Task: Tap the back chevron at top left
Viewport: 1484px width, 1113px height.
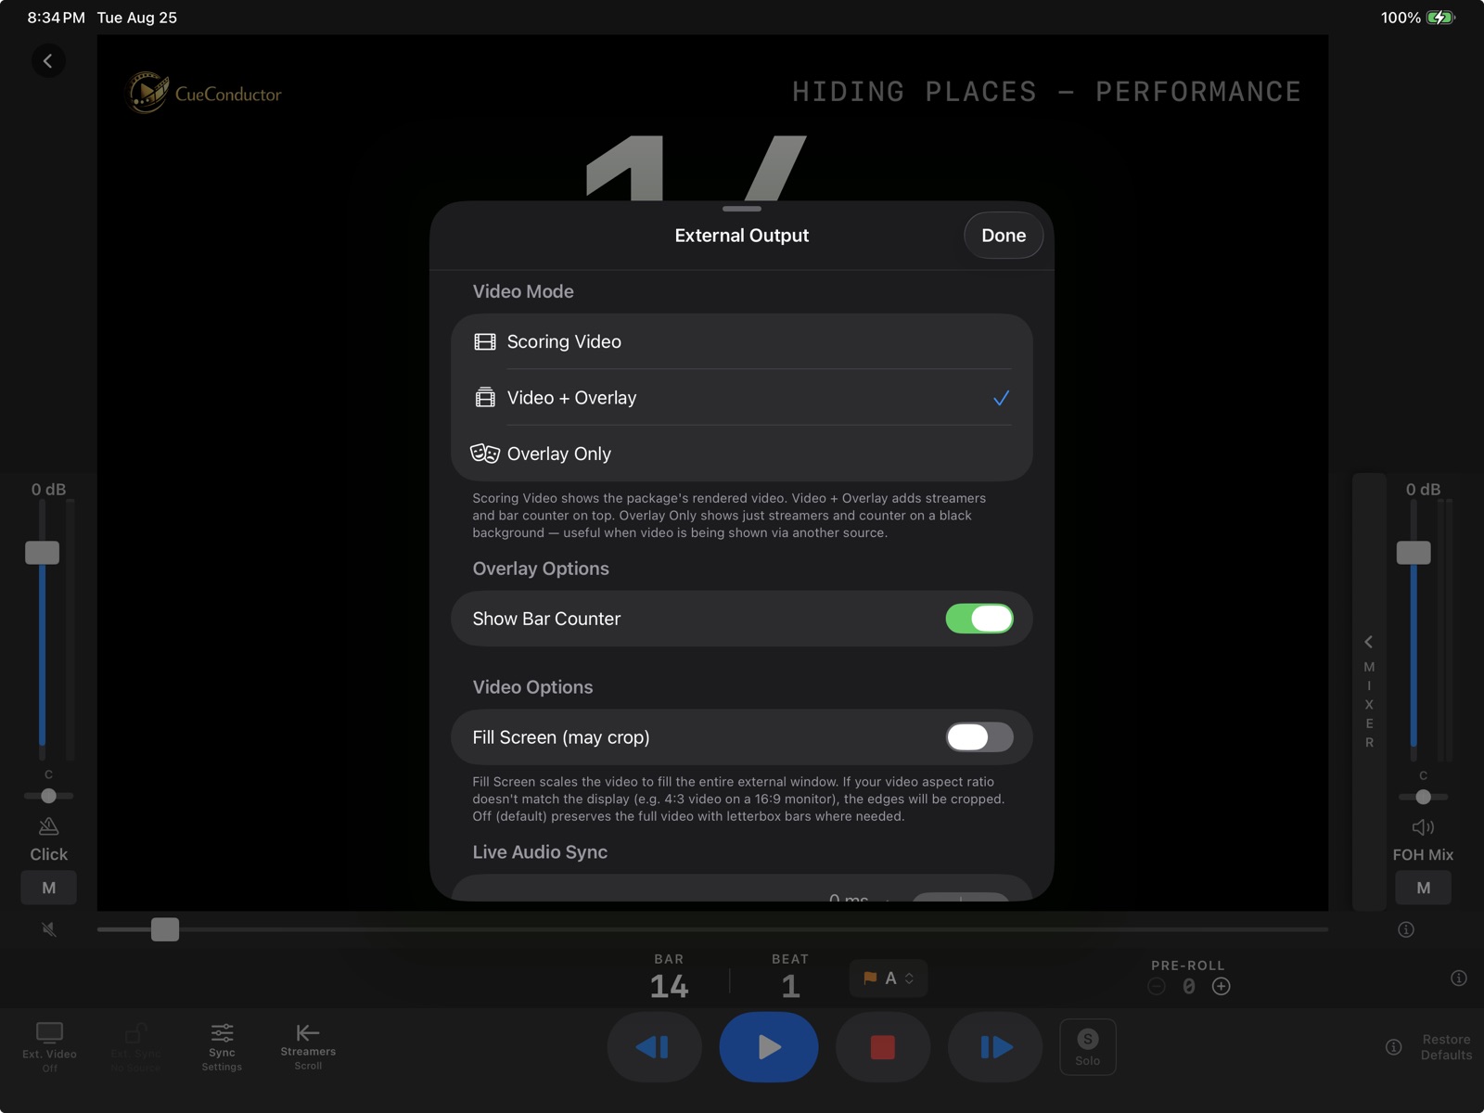Action: 48,61
